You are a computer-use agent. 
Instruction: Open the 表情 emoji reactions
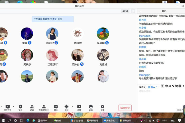click(91, 108)
